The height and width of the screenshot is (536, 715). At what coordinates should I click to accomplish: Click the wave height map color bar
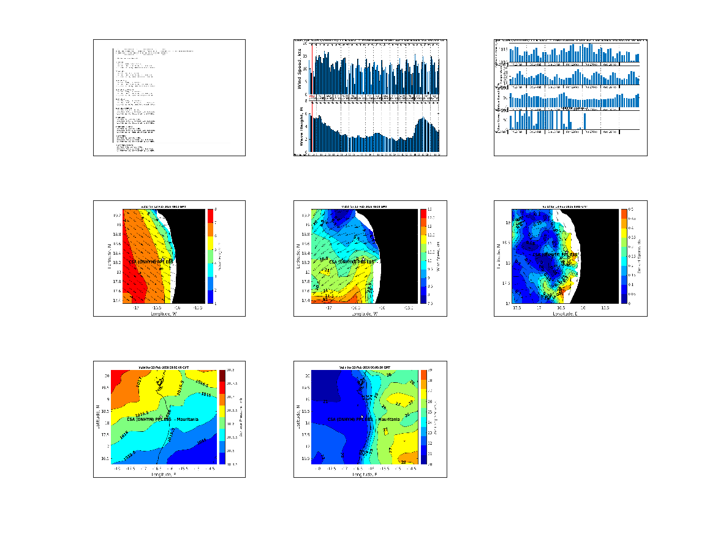pos(210,256)
